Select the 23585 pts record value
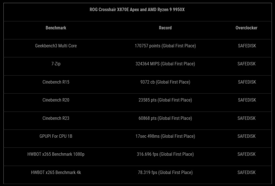This screenshot has width=275, height=186. coord(165,100)
